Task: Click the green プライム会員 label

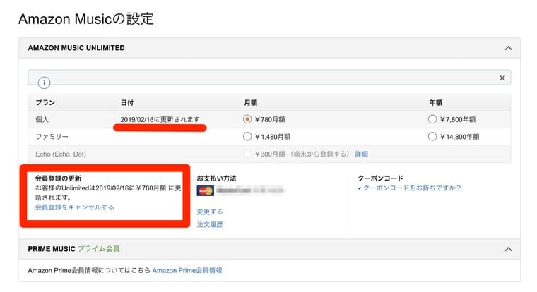Action: pyautogui.click(x=99, y=249)
